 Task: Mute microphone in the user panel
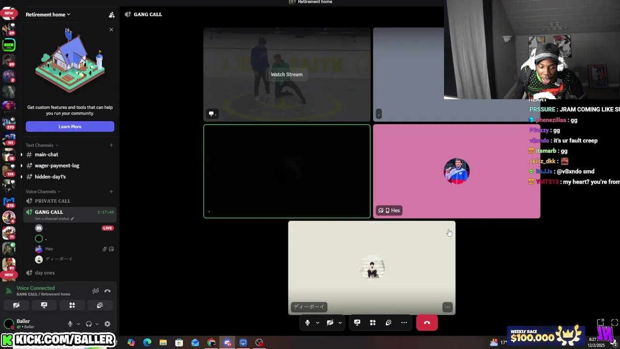(70, 324)
